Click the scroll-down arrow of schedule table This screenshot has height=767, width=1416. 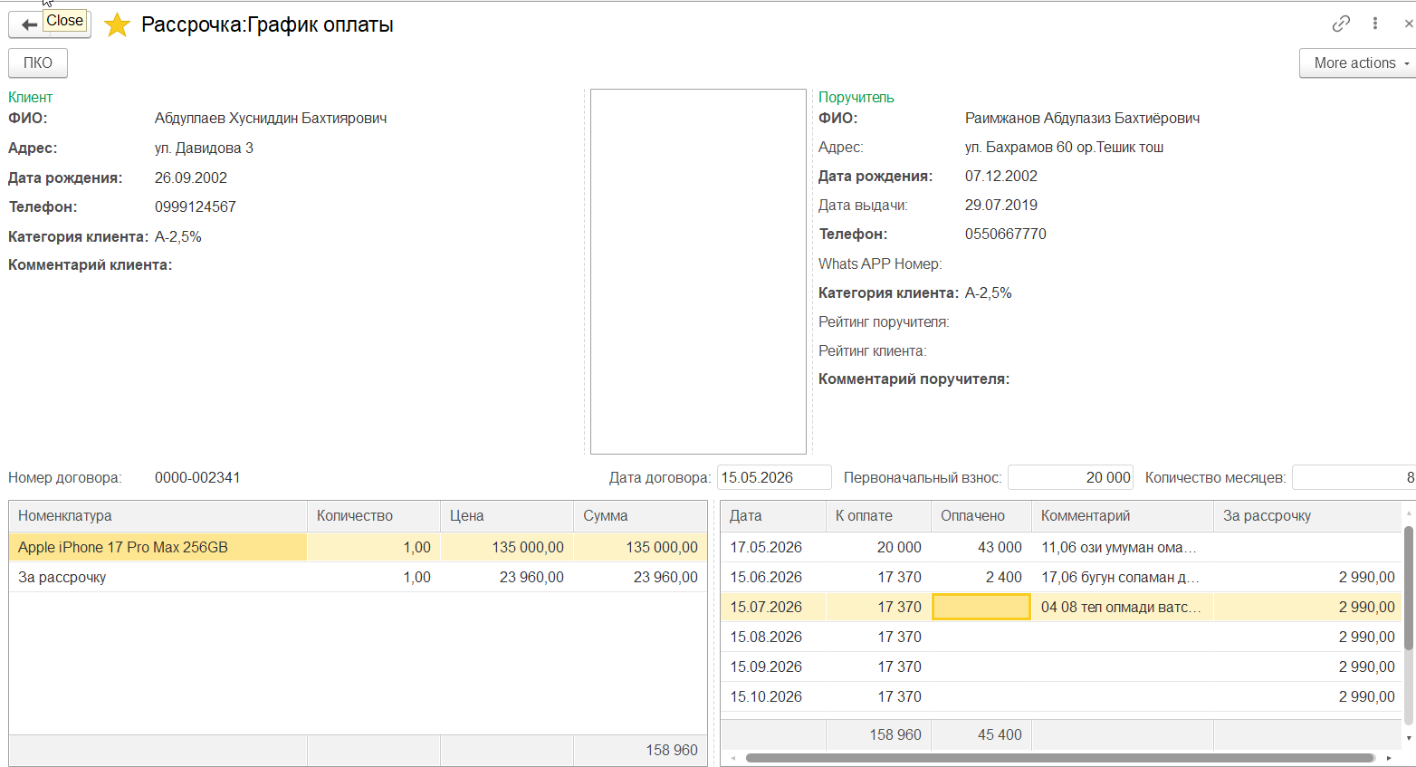(1408, 738)
